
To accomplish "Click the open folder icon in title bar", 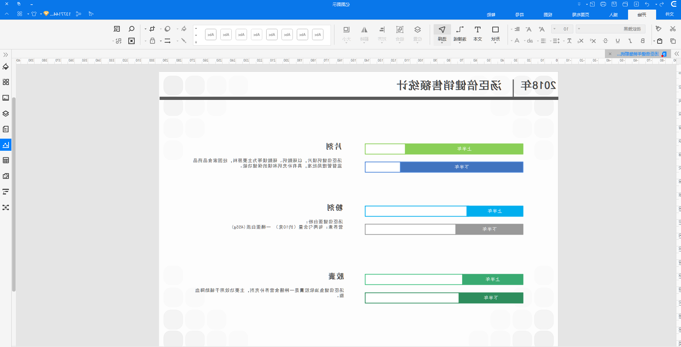I will pos(625,4).
